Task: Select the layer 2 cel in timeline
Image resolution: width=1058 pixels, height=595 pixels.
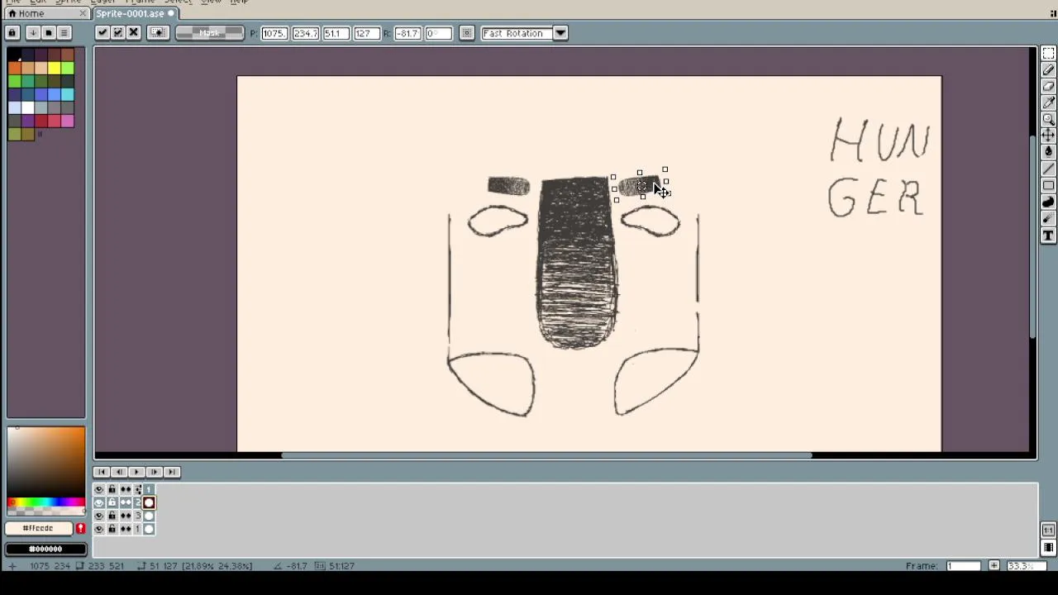Action: point(149,502)
